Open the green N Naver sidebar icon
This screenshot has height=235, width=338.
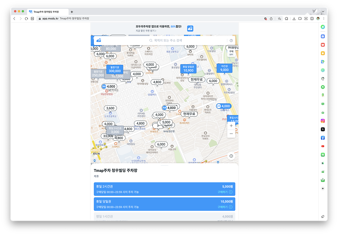click(323, 155)
